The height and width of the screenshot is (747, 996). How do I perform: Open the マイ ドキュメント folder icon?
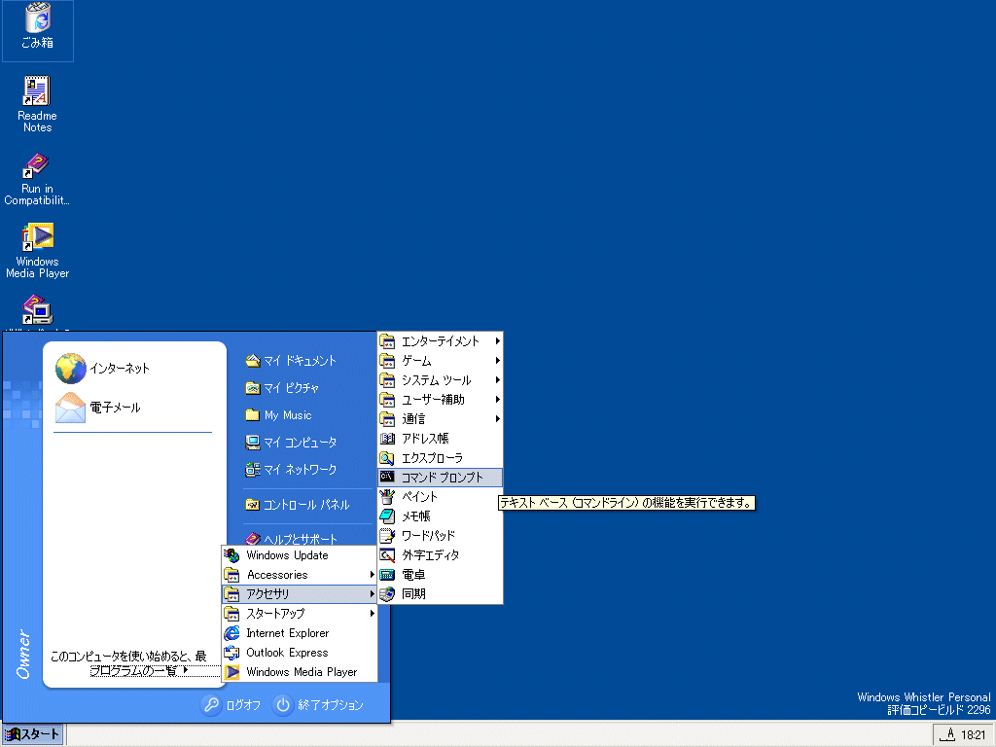pos(253,361)
